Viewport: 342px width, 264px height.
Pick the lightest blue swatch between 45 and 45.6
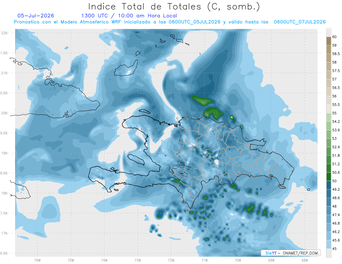(x=329, y=245)
